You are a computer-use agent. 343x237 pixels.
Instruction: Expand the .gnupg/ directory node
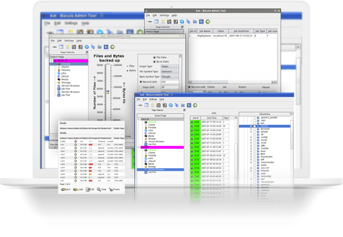[251, 132]
